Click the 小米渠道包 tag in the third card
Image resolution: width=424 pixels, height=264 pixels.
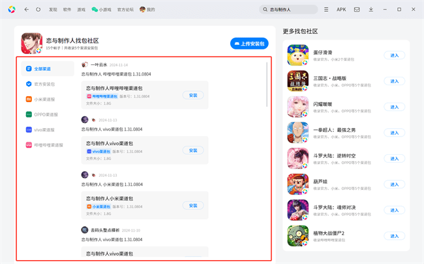click(98, 207)
